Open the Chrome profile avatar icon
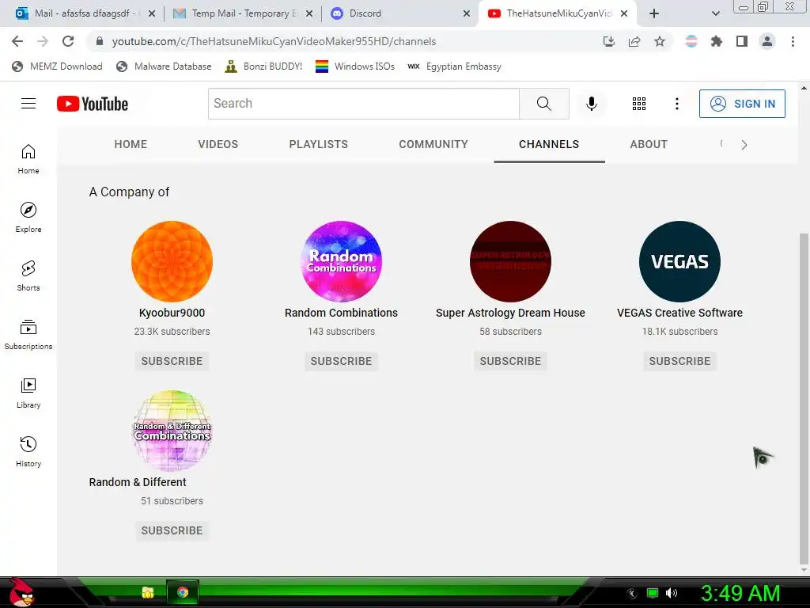 point(767,41)
